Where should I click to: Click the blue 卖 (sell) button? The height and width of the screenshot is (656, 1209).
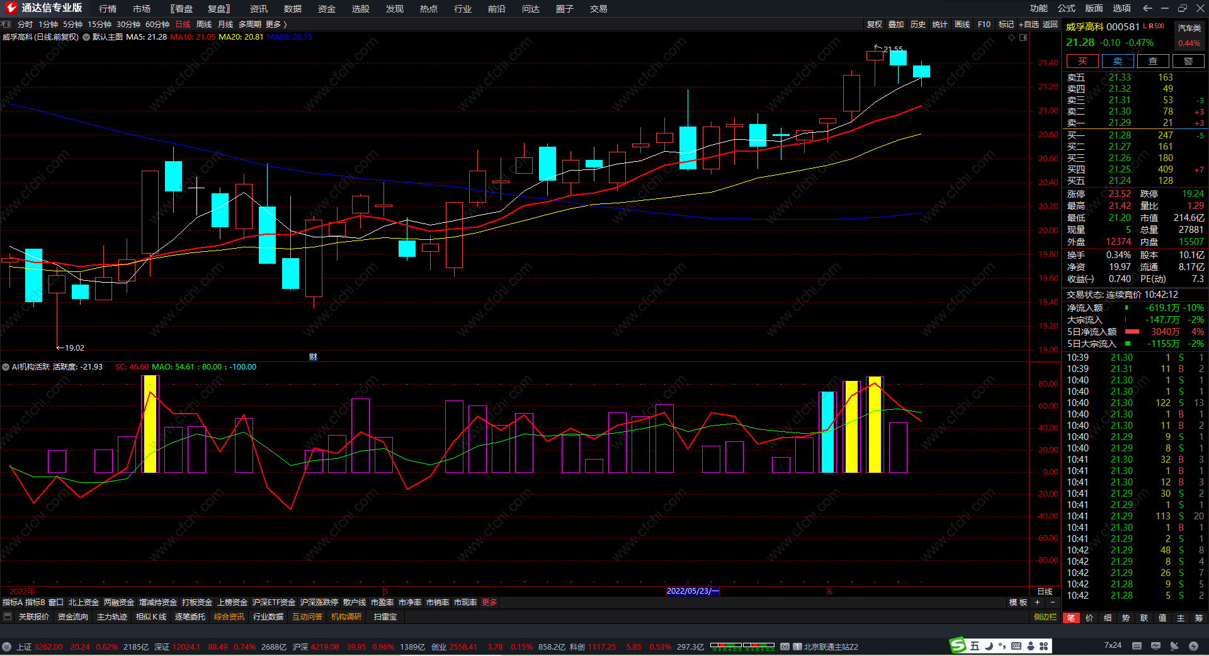click(x=1117, y=61)
